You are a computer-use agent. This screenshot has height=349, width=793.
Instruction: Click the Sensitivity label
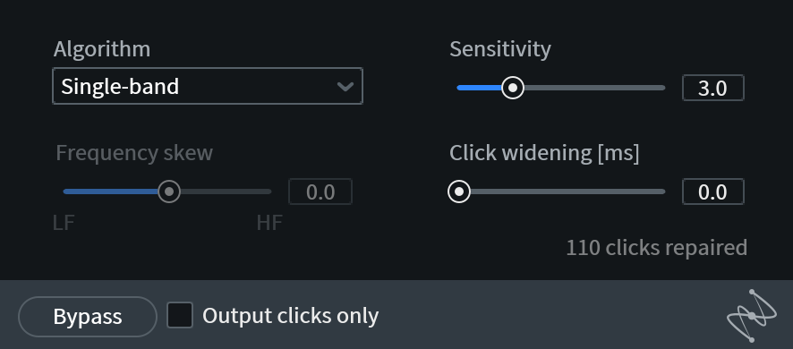500,49
